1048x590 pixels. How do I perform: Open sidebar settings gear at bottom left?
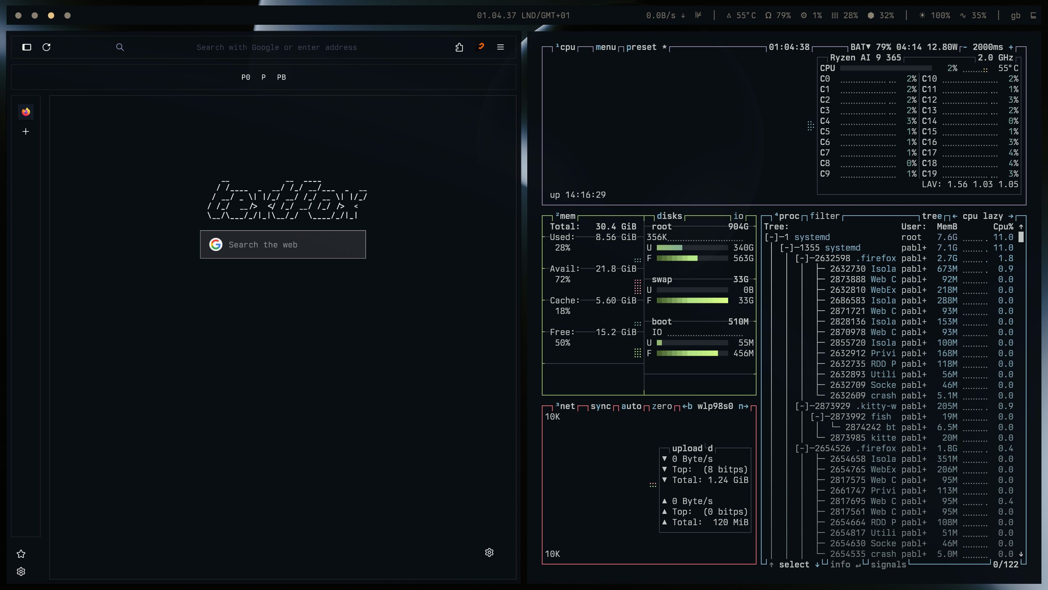[x=21, y=572]
